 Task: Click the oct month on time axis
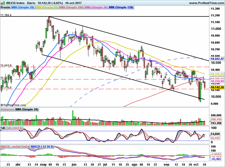click(196, 165)
